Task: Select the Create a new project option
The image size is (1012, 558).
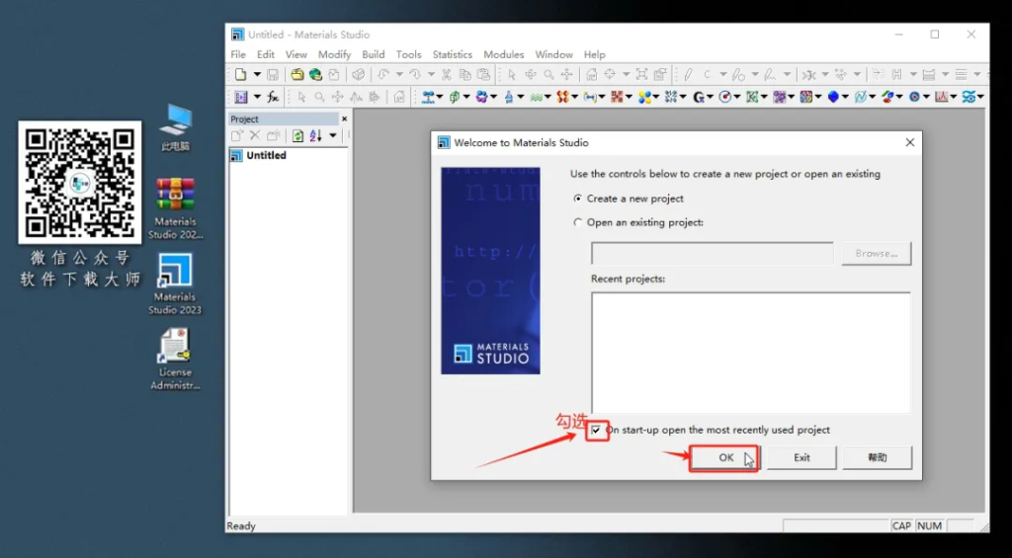Action: tap(578, 199)
